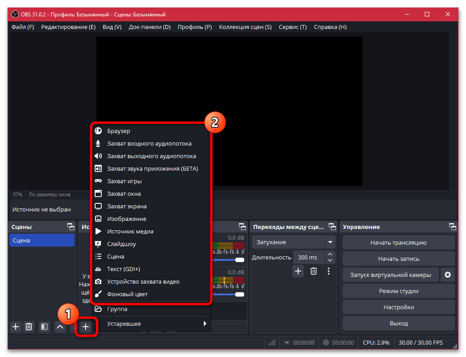Add Захват окна source
The image size is (466, 357).
click(x=151, y=194)
